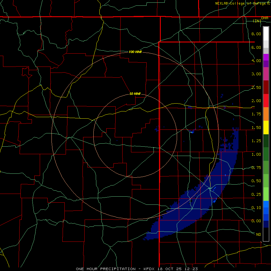Image resolution: width=271 pixels, height=271 pixels.
Task: Select the orange swatch beside 1.75
Action: click(266, 114)
